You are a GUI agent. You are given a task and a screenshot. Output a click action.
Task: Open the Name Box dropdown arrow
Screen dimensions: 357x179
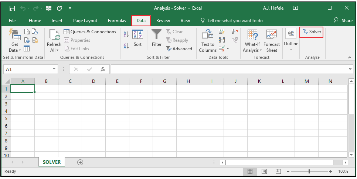click(54, 69)
